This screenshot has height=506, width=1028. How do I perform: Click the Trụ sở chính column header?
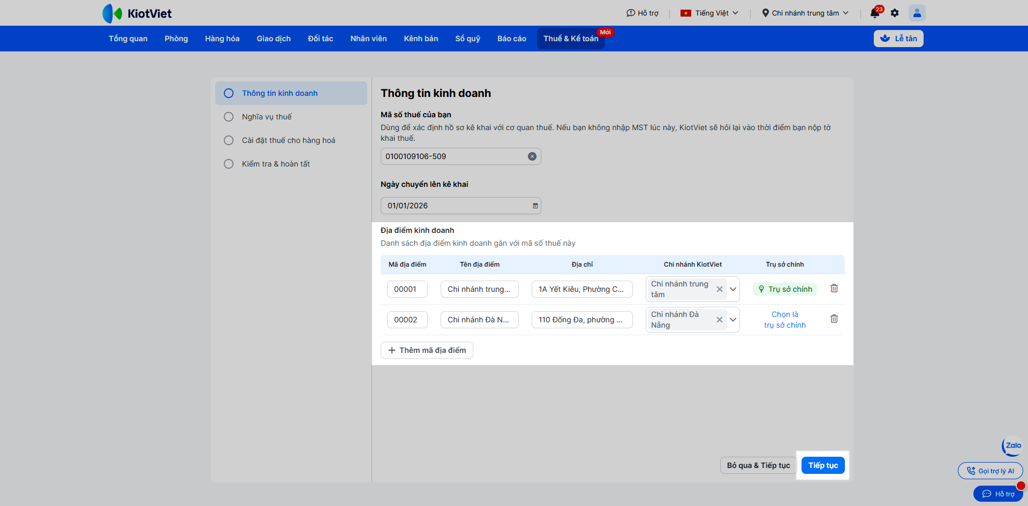click(785, 265)
